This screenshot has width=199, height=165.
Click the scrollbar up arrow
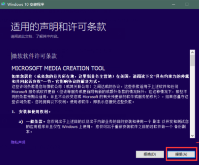click(x=192, y=52)
